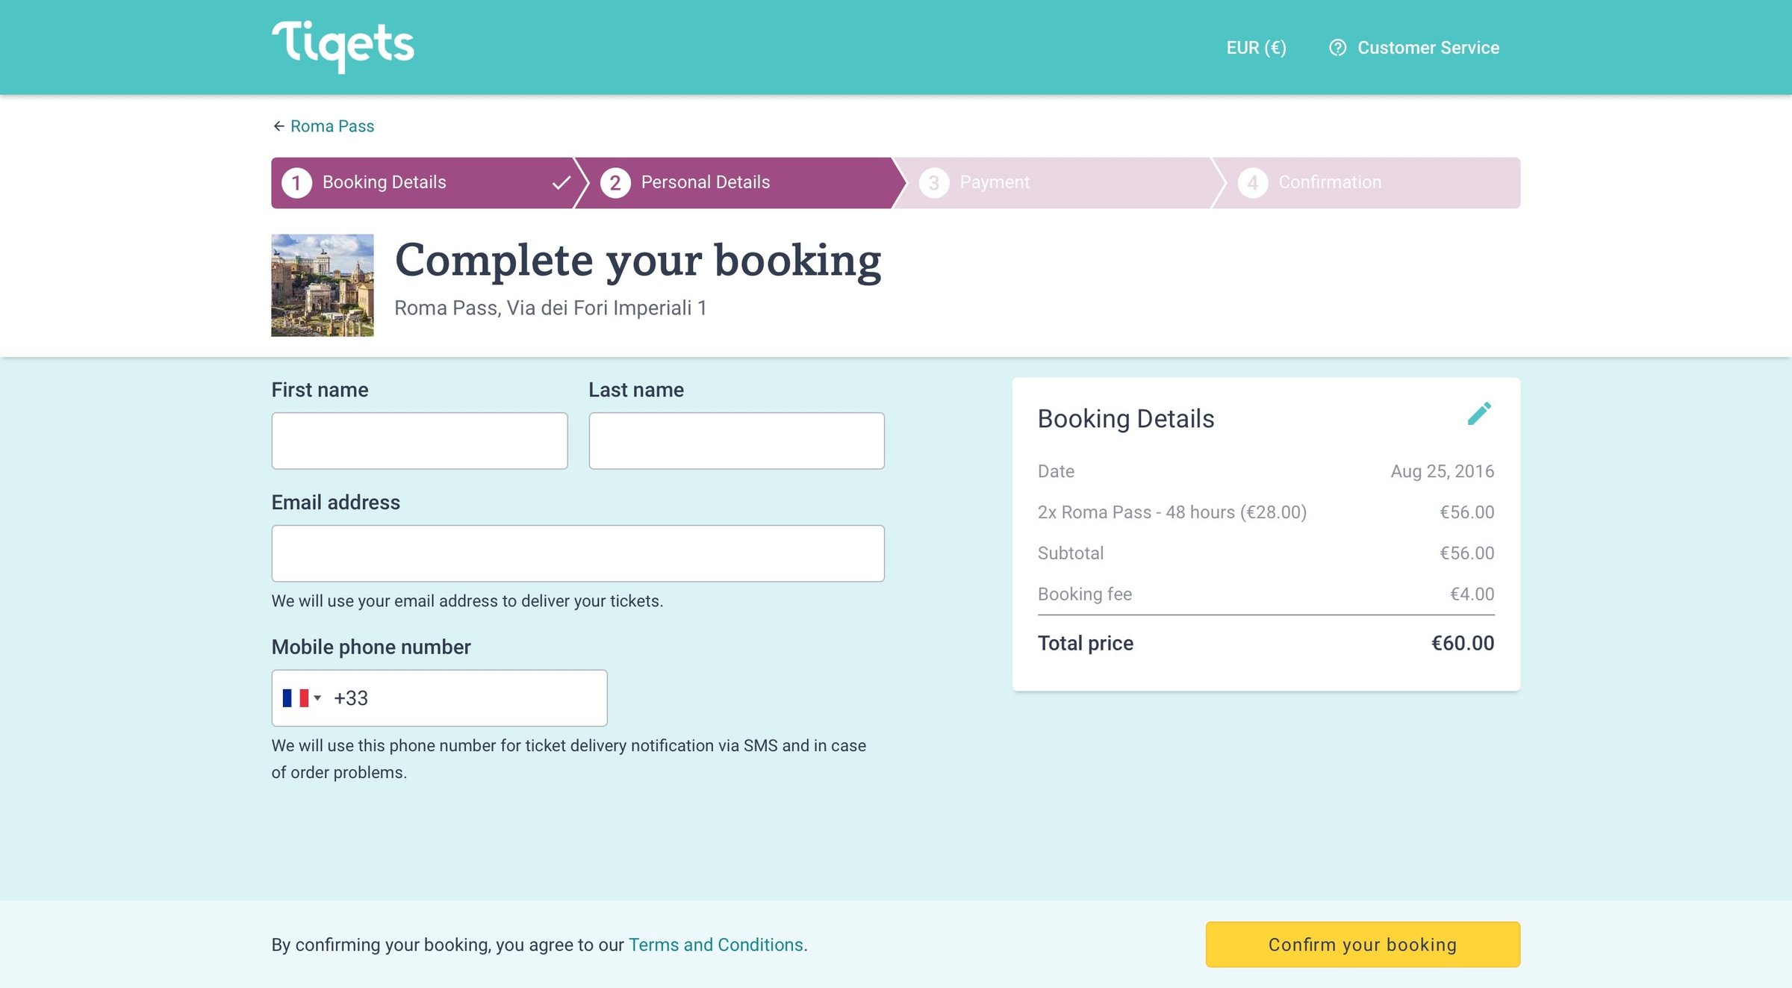Image resolution: width=1792 pixels, height=988 pixels.
Task: Click the 'Roma Pass, Via dei Fori Imperiali 1' text
Action: [x=550, y=308]
